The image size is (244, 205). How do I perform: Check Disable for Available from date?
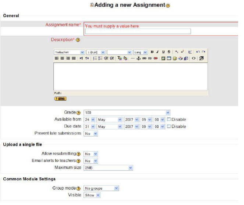point(169,120)
